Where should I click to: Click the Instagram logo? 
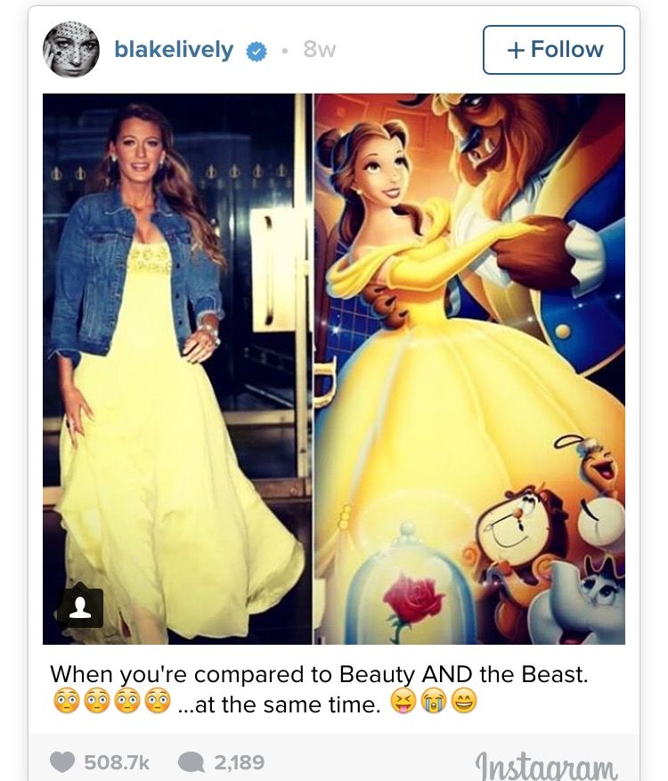click(546, 765)
